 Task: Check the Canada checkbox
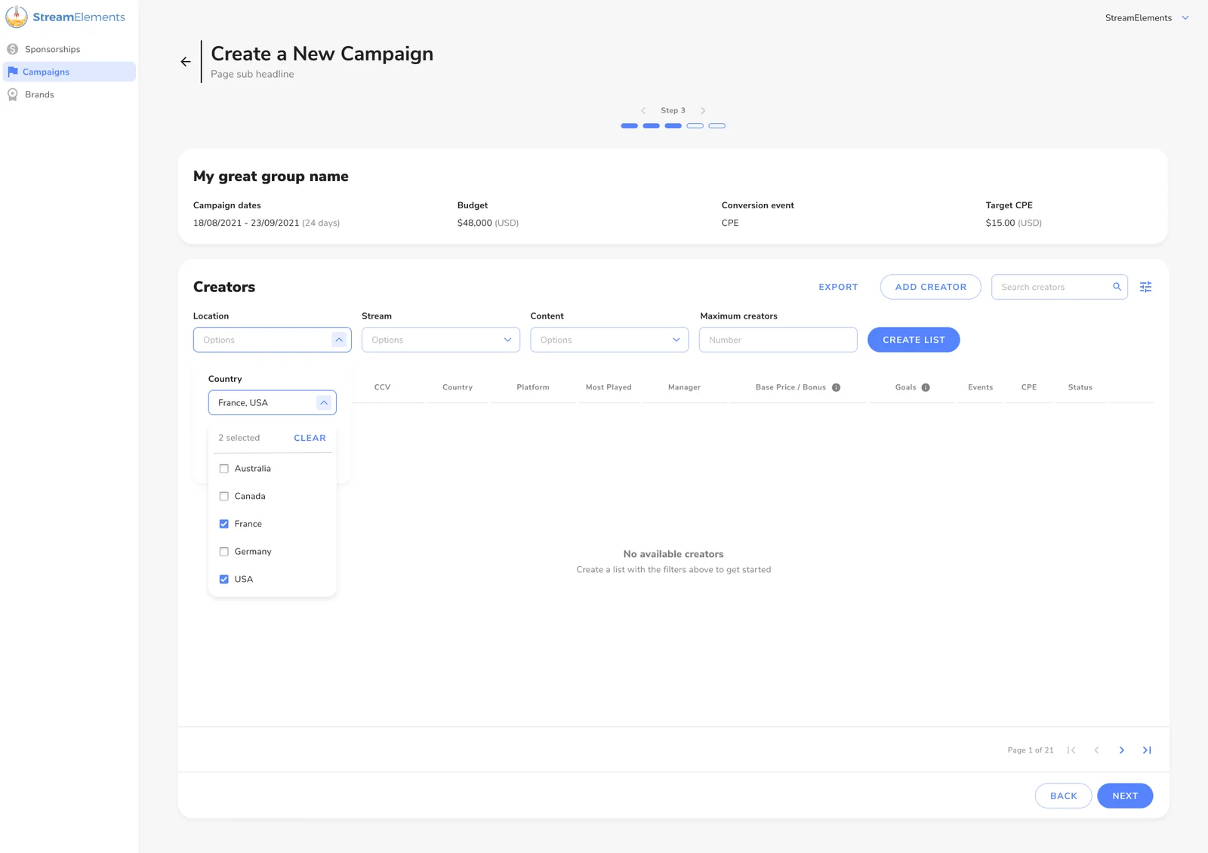click(223, 497)
